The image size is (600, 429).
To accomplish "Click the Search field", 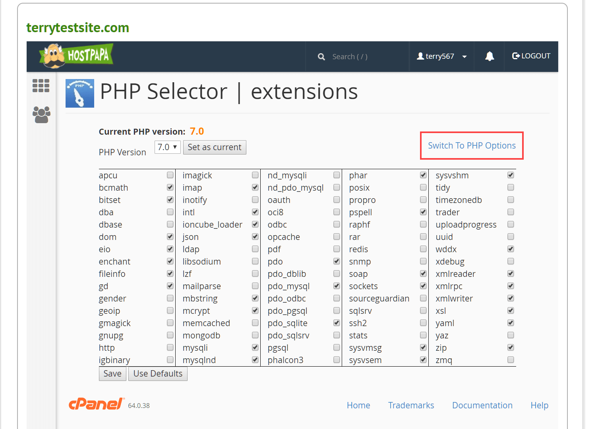I will point(350,57).
